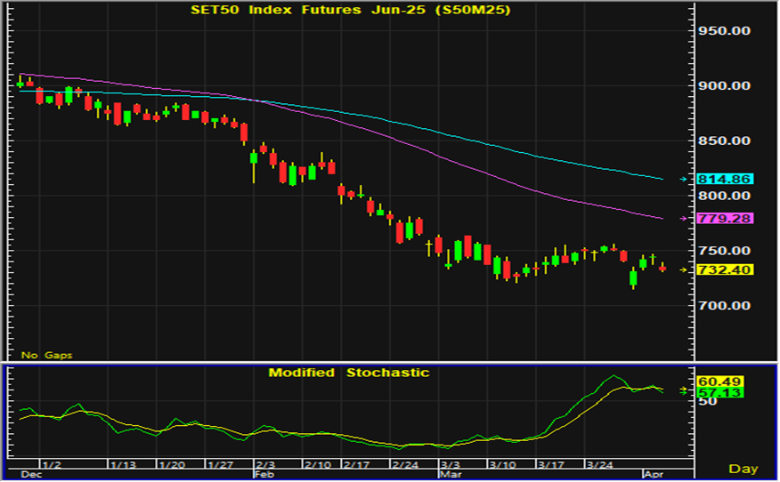The width and height of the screenshot is (780, 482).
Task: Click the Apr month label
Action: (654, 475)
